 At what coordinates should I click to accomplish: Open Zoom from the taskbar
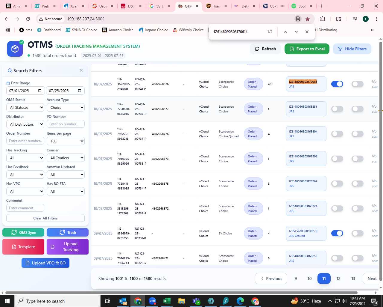152,301
